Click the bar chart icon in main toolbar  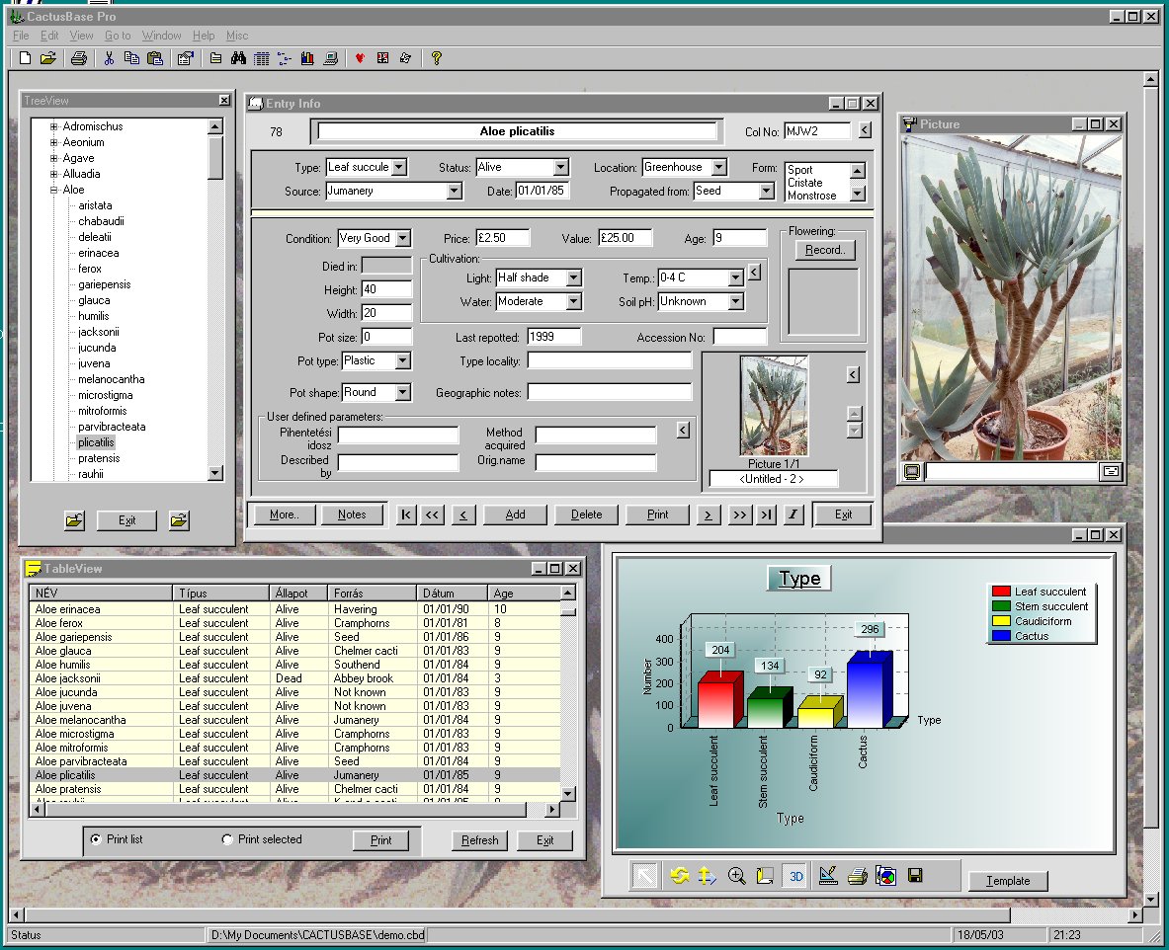click(307, 58)
